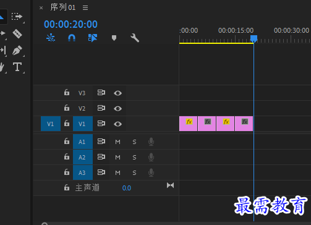Select the Track Select Forward tool

(17, 17)
